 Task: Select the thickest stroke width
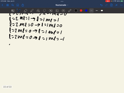pyautogui.click(x=102, y=11)
